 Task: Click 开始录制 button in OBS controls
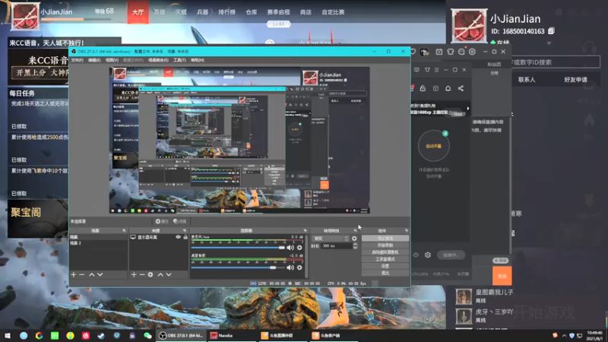coord(385,245)
